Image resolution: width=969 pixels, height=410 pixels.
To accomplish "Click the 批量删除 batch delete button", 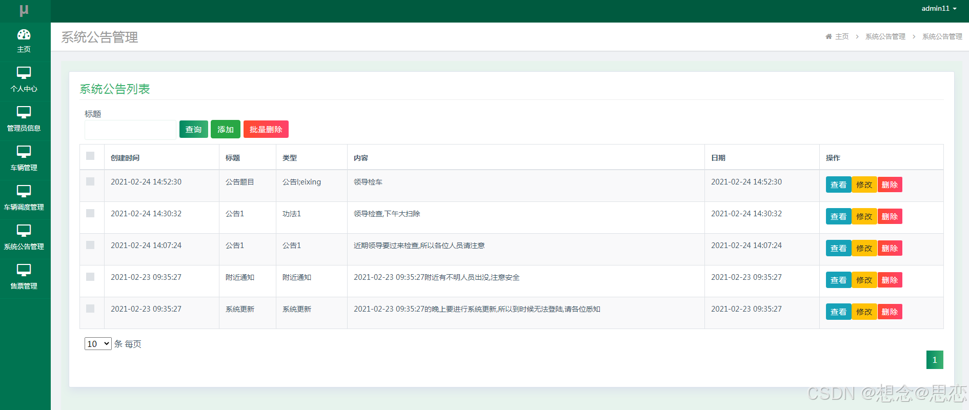I will click(266, 129).
